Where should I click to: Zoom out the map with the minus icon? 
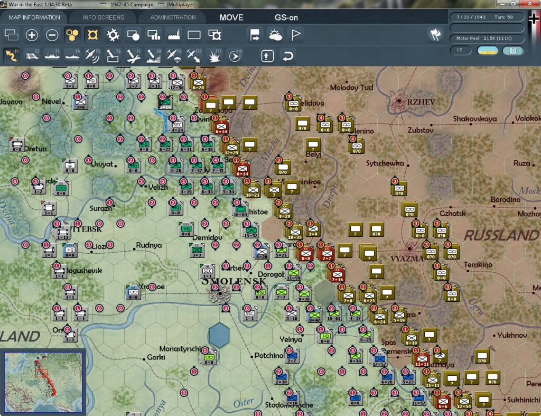pos(52,35)
